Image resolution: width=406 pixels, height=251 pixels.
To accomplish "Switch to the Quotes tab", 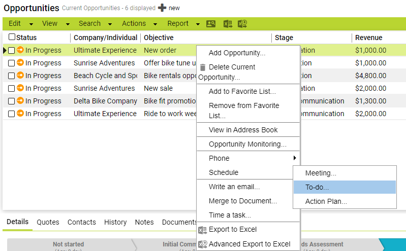I will pyautogui.click(x=48, y=222).
